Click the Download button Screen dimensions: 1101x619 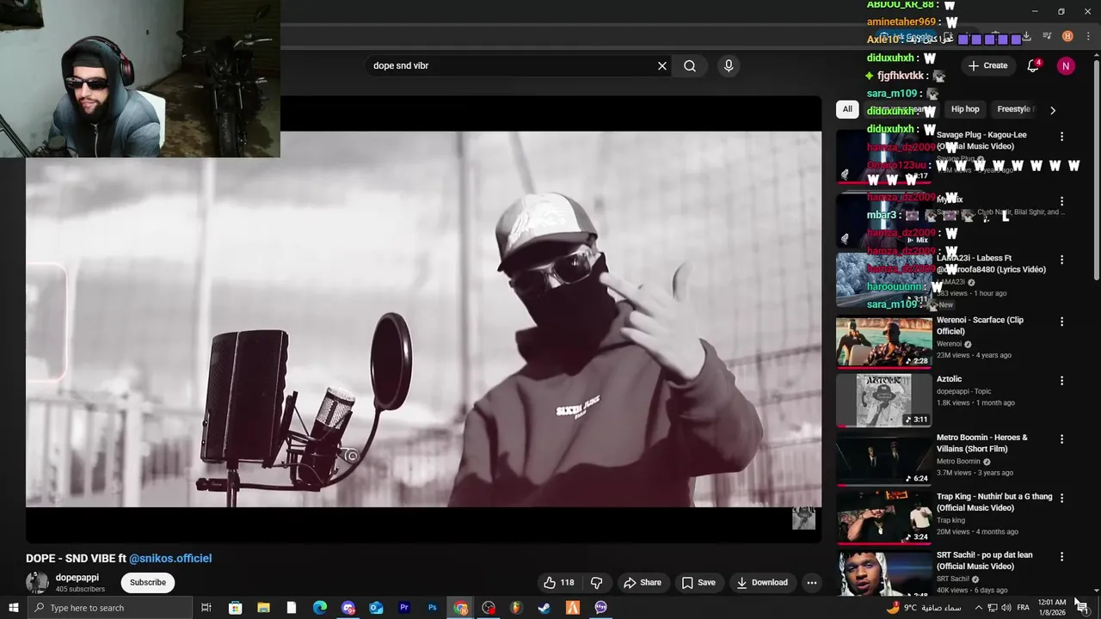click(x=762, y=582)
